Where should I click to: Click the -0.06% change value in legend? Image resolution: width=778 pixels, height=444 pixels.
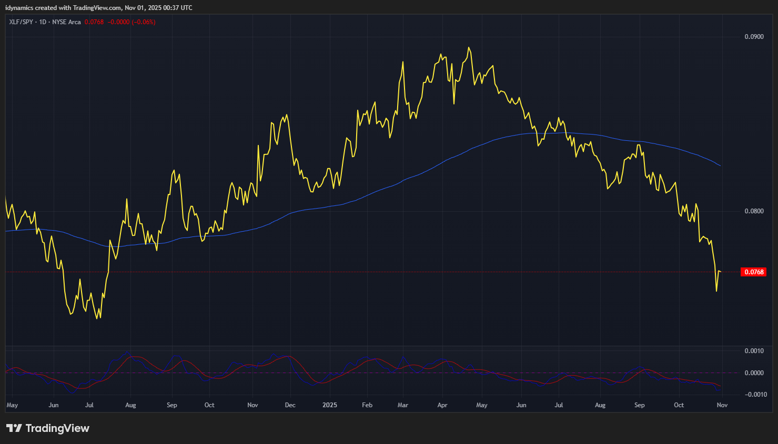[x=144, y=22]
